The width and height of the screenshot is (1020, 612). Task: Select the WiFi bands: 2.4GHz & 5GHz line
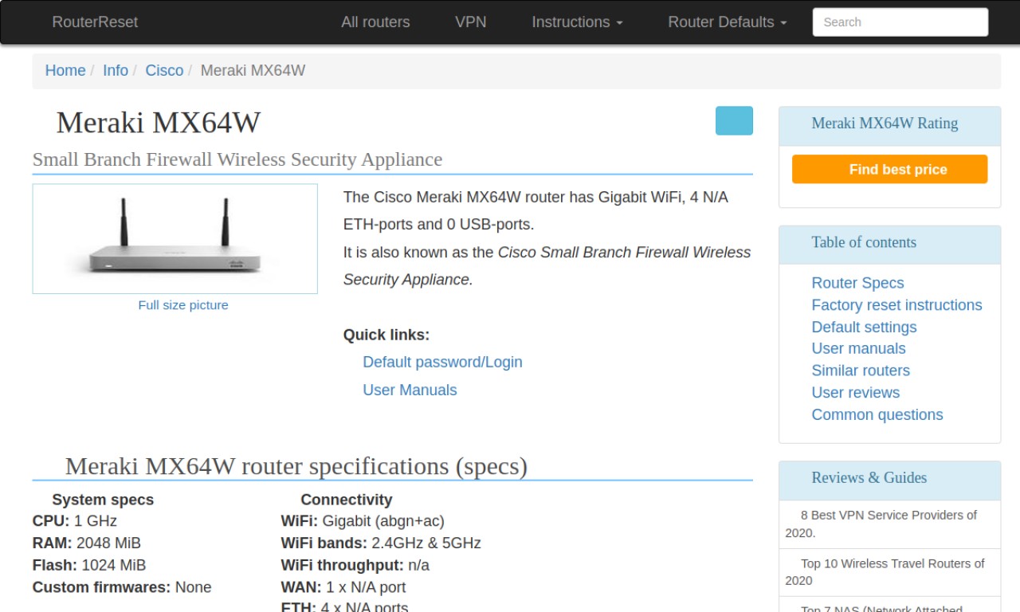[381, 543]
